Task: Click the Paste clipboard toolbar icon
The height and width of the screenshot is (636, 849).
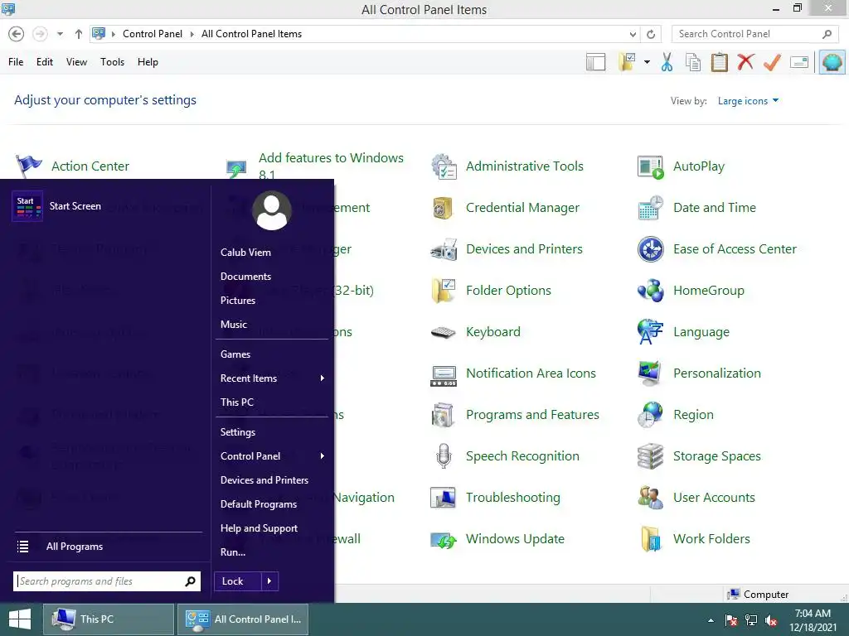Action: [719, 62]
